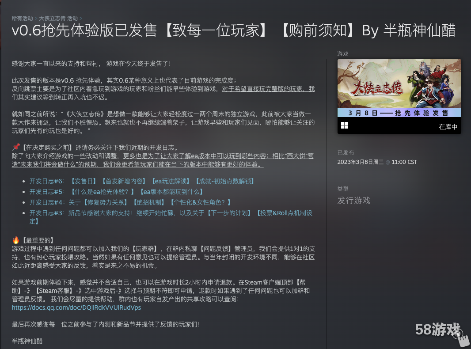The image size is (471, 349).
Task: Go to 所有活动 in the breadcrumb
Action: 22,19
